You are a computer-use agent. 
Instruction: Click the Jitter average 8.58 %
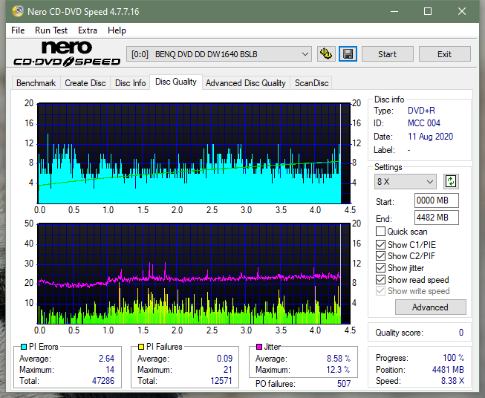(x=339, y=359)
